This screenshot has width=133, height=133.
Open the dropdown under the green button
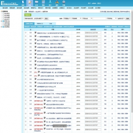pos(34,18)
